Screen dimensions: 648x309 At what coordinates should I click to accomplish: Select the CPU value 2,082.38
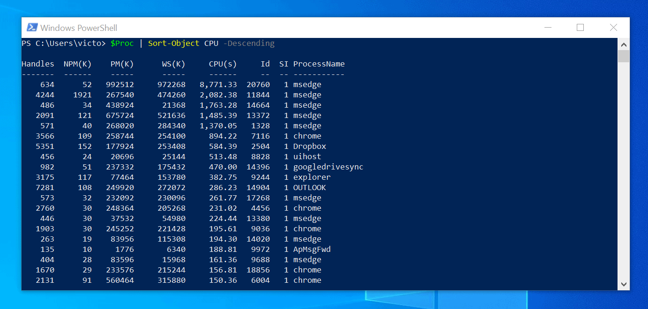coord(218,95)
